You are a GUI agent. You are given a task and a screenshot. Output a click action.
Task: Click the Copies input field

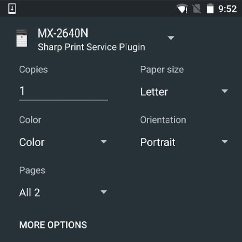63,91
